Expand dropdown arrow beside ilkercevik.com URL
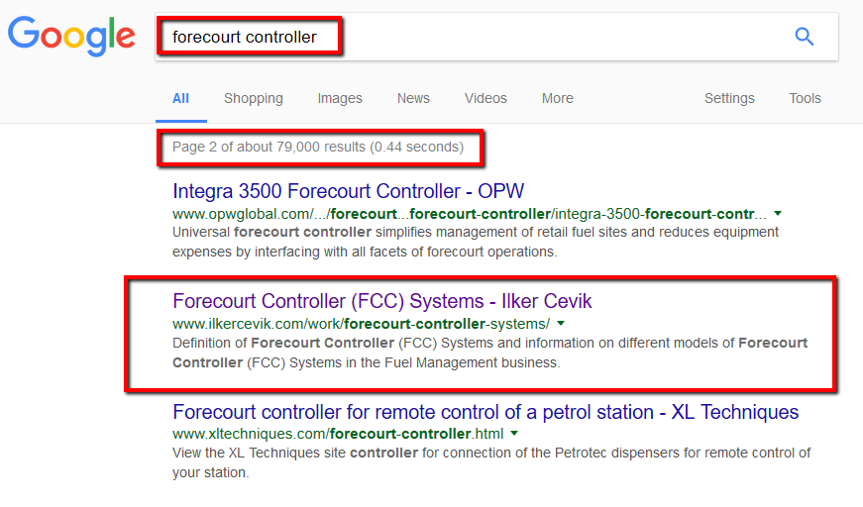Viewport: 863px width, 507px height. coord(561,324)
